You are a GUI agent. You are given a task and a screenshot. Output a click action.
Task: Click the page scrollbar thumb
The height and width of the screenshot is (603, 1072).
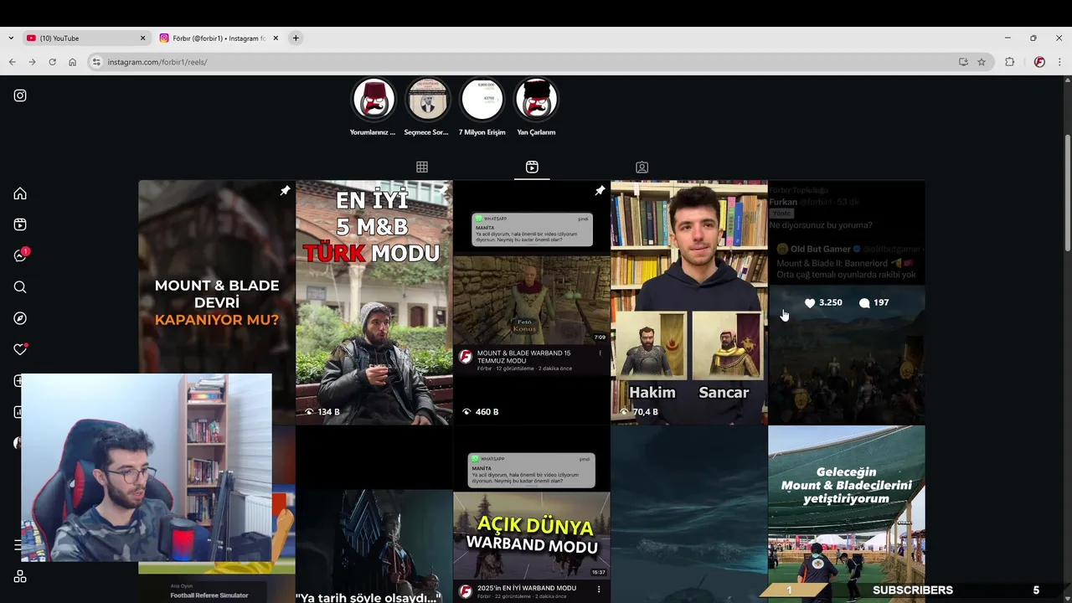click(x=1067, y=193)
